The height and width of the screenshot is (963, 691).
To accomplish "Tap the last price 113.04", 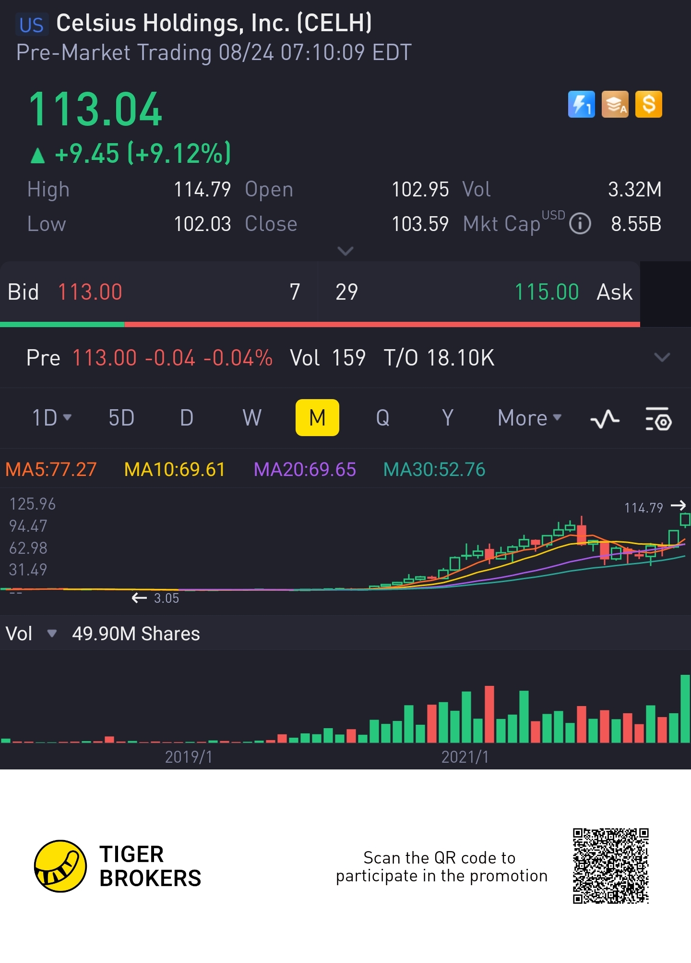I will [x=95, y=110].
